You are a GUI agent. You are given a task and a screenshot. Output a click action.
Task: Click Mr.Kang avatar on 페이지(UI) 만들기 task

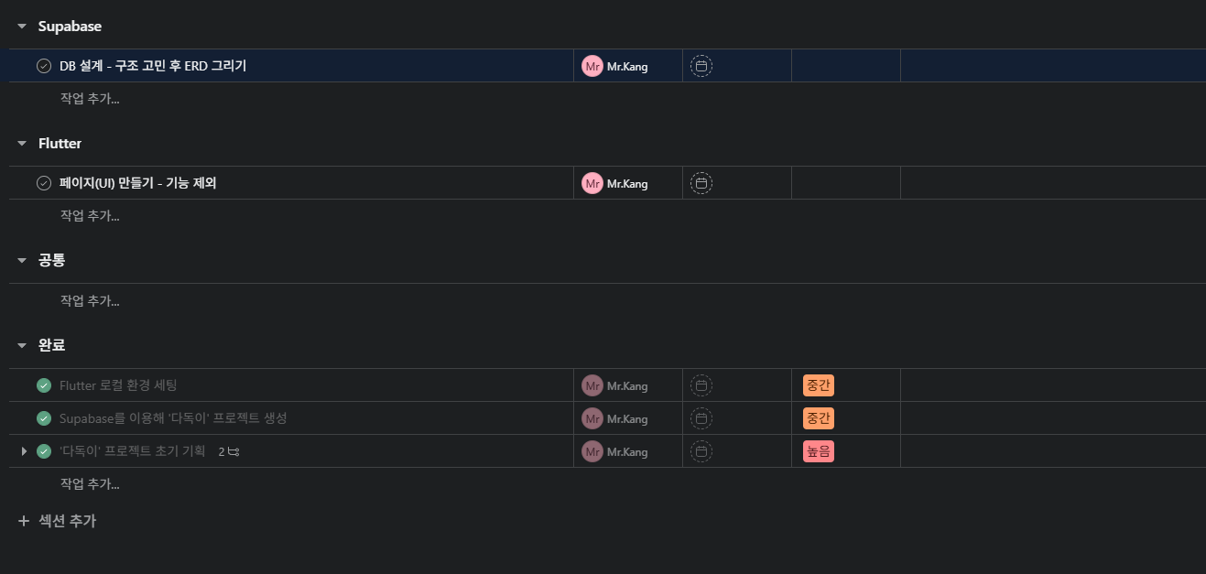click(592, 183)
